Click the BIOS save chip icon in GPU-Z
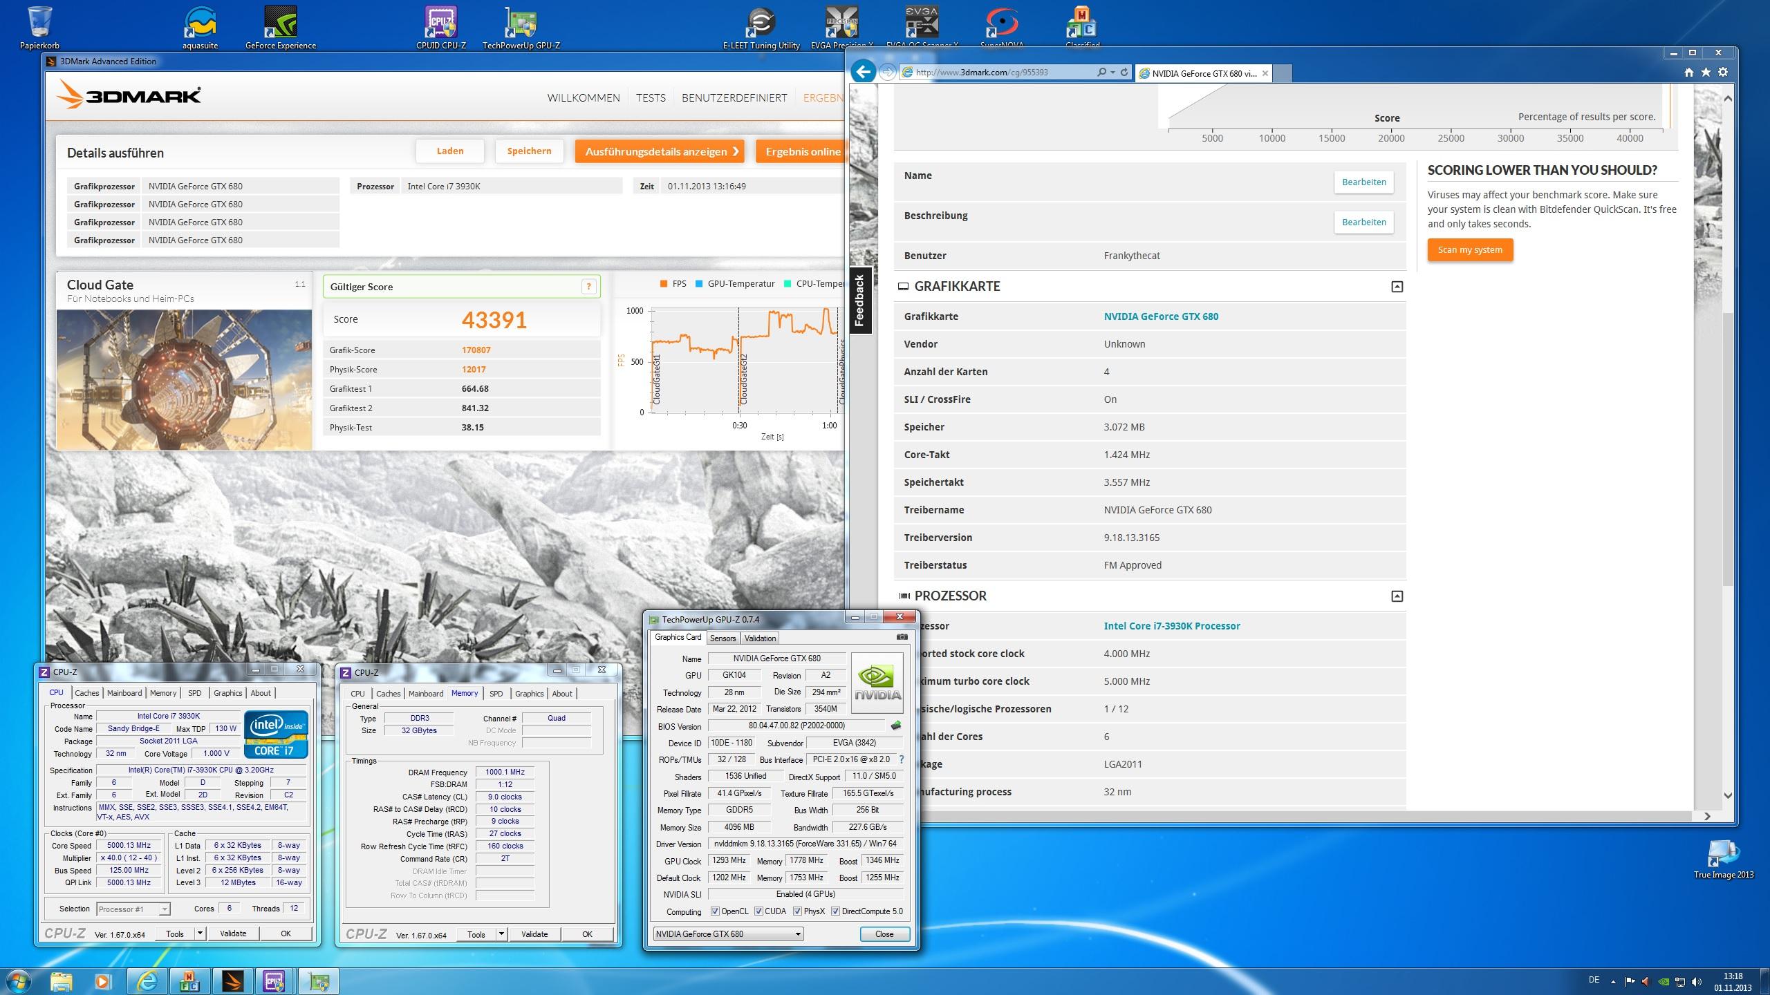Screen dimensions: 1770x995 (896, 726)
